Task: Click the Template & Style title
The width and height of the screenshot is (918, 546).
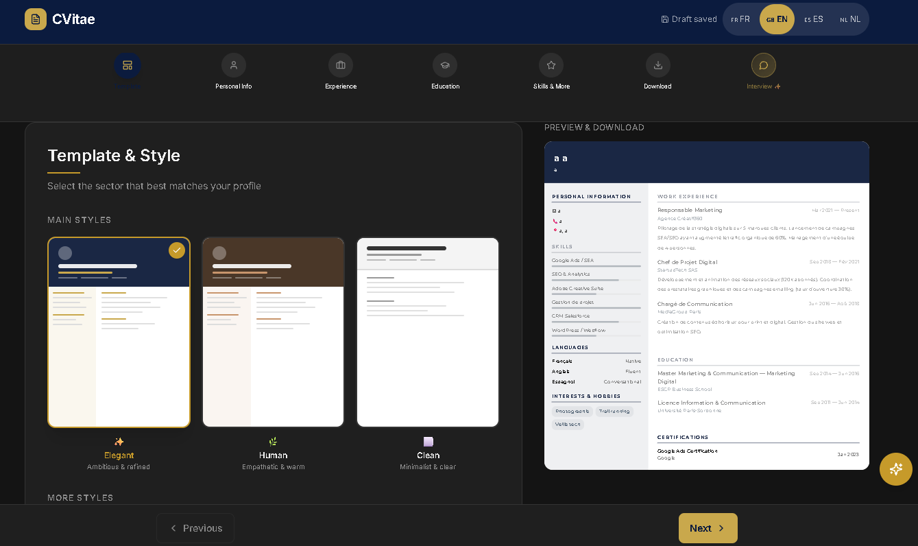Action: 114,156
